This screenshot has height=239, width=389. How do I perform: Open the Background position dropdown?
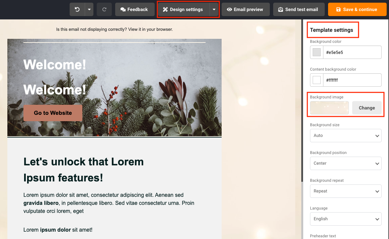[345, 163]
